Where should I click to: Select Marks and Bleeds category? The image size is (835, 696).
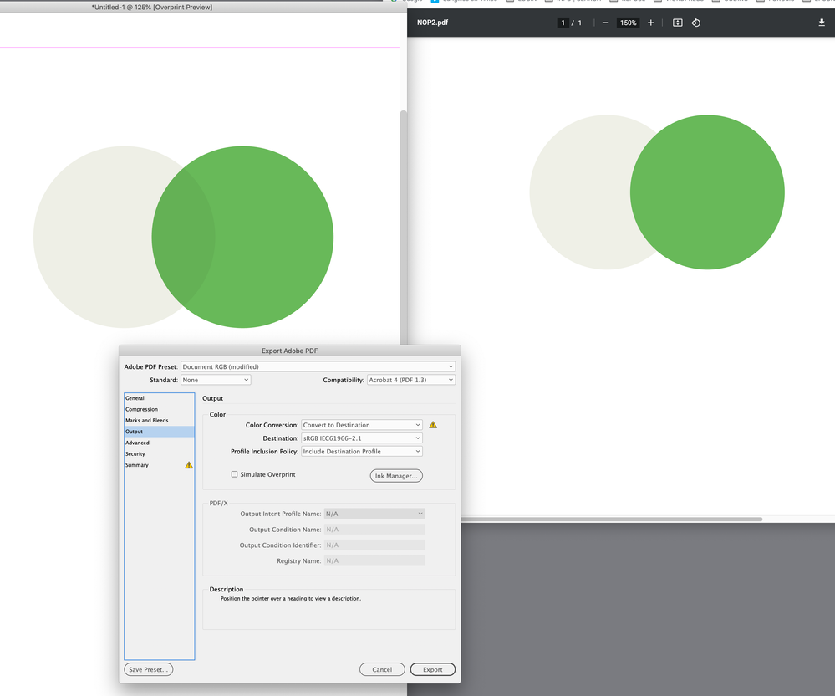pyautogui.click(x=159, y=421)
